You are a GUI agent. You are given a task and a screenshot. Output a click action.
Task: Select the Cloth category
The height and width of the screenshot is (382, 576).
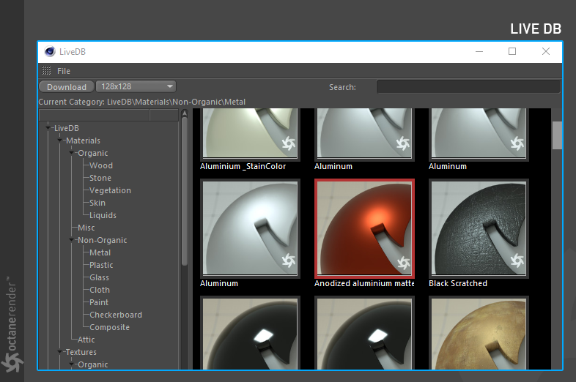[100, 290]
